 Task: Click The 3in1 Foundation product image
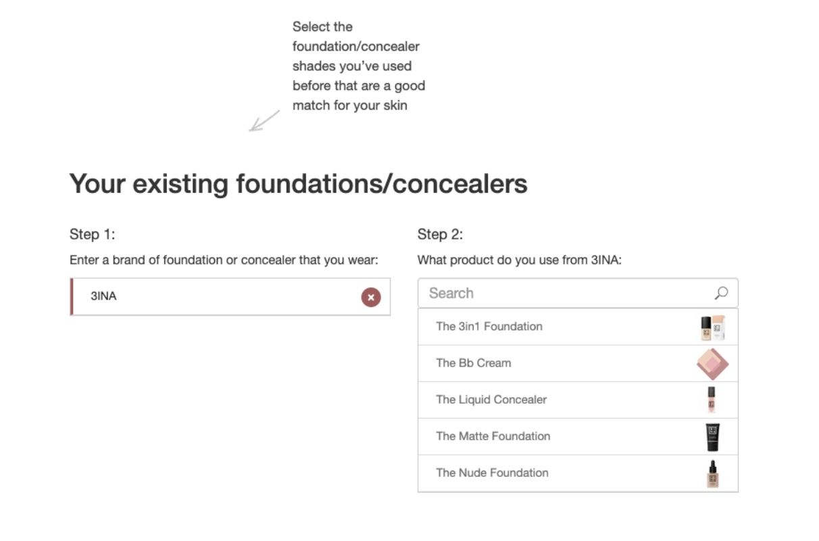point(712,327)
